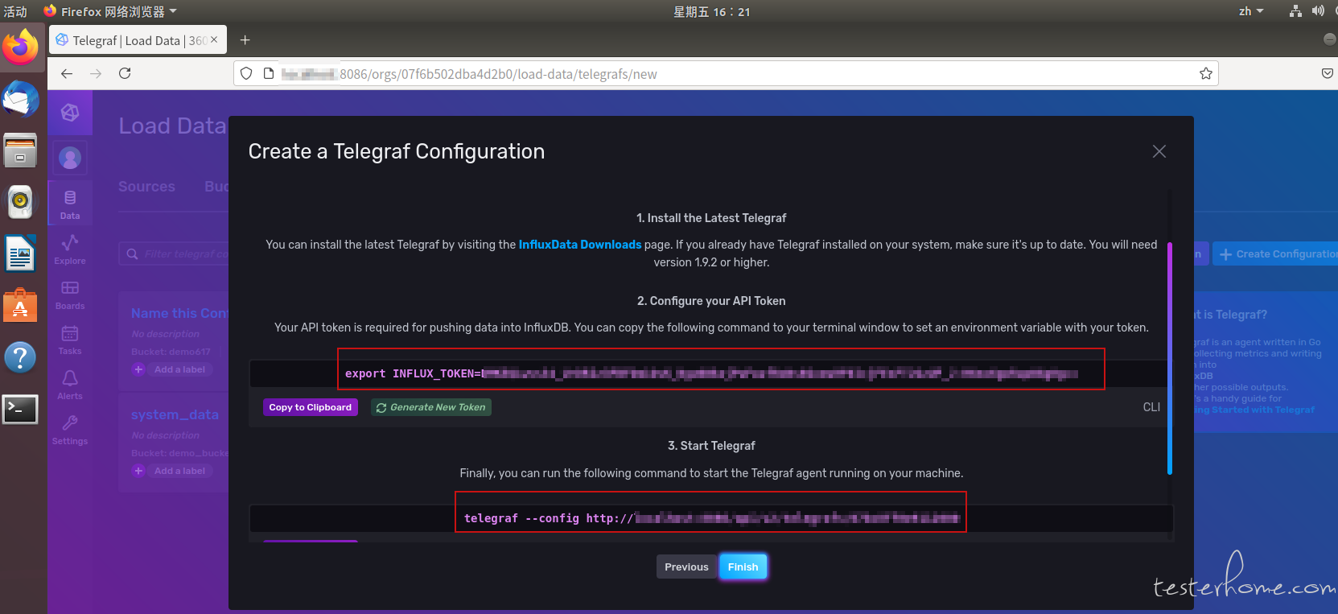The height and width of the screenshot is (614, 1338).
Task: Open the Firefox application menu in top bar
Action: pyautogui.click(x=110, y=11)
